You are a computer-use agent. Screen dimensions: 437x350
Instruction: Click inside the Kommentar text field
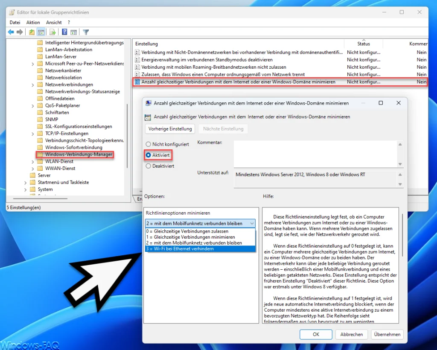pyautogui.click(x=315, y=154)
